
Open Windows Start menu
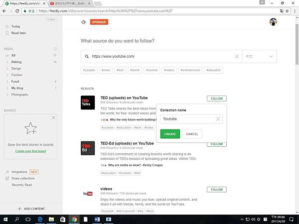pos(5,220)
